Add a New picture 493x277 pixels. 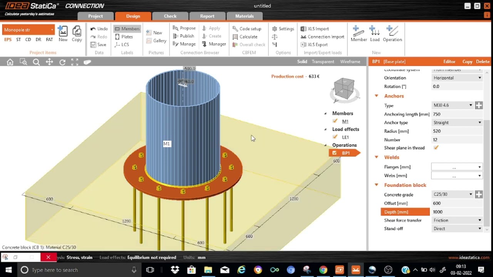coord(154,33)
